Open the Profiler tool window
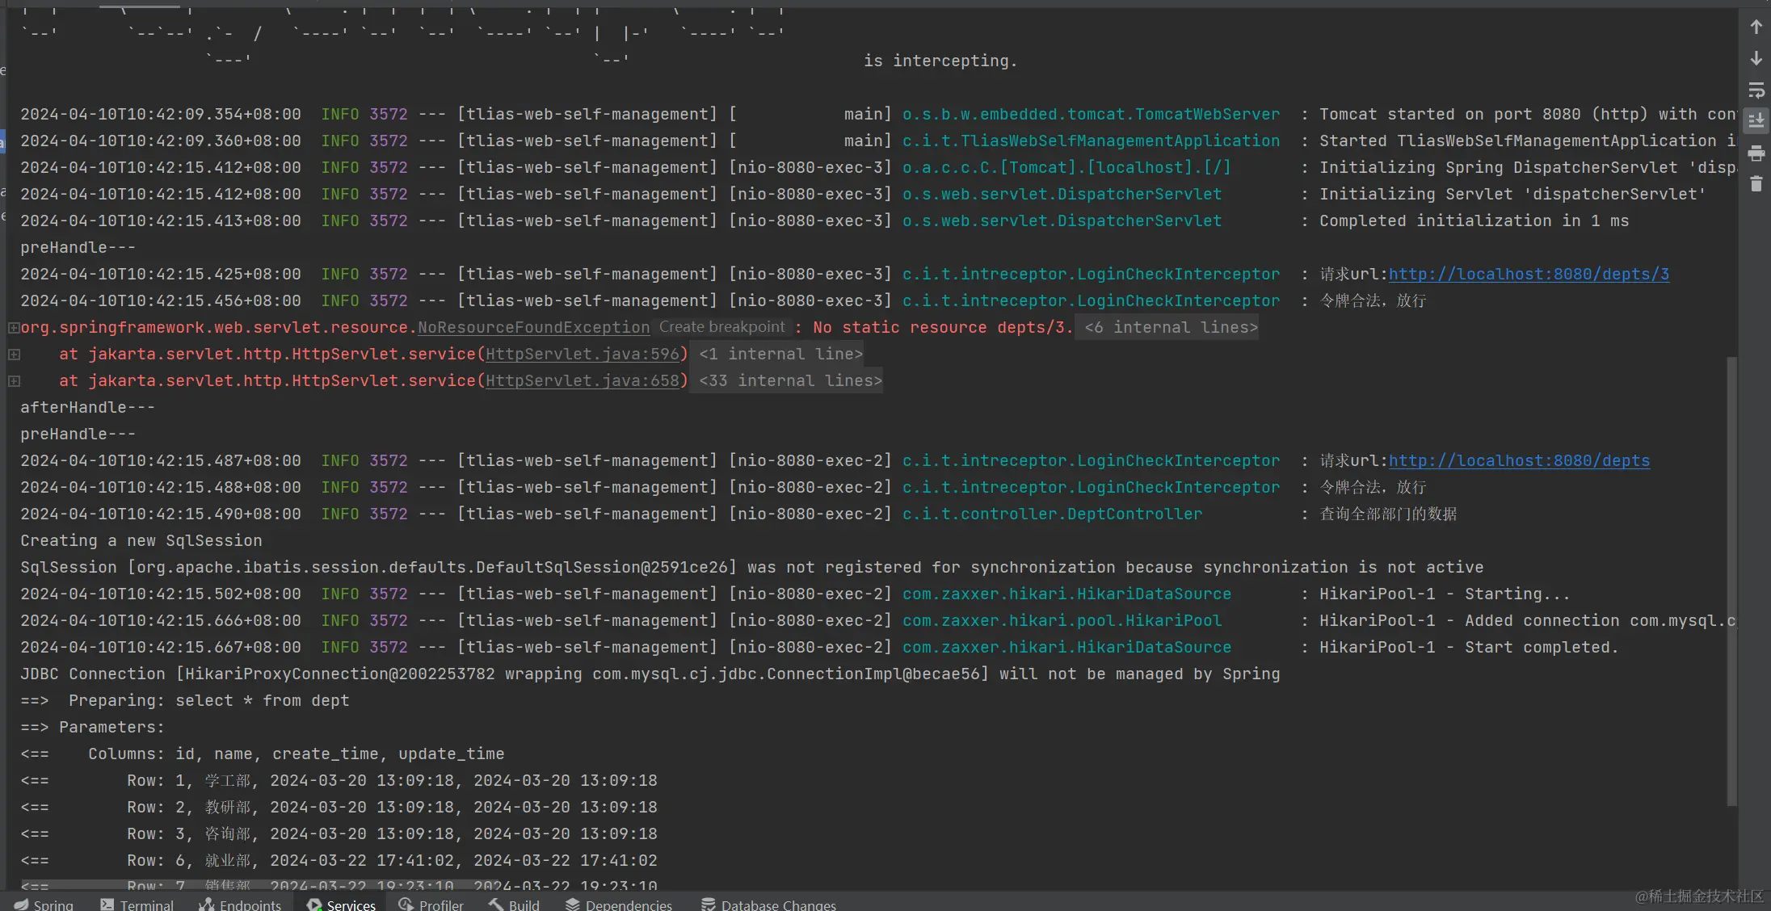 click(431, 905)
